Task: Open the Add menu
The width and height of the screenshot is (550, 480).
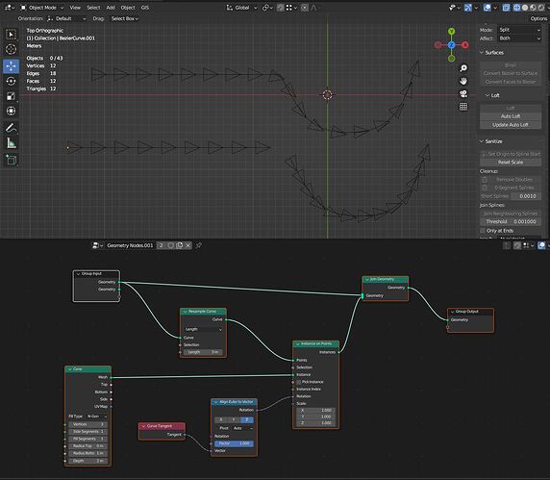Action: (111, 8)
